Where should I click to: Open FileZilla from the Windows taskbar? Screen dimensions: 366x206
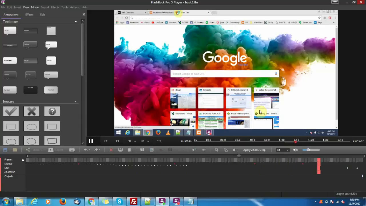(134, 201)
